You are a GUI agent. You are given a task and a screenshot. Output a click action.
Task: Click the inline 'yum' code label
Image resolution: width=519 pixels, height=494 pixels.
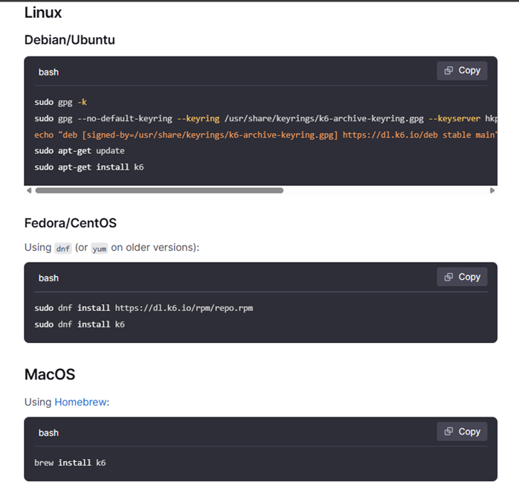point(100,248)
